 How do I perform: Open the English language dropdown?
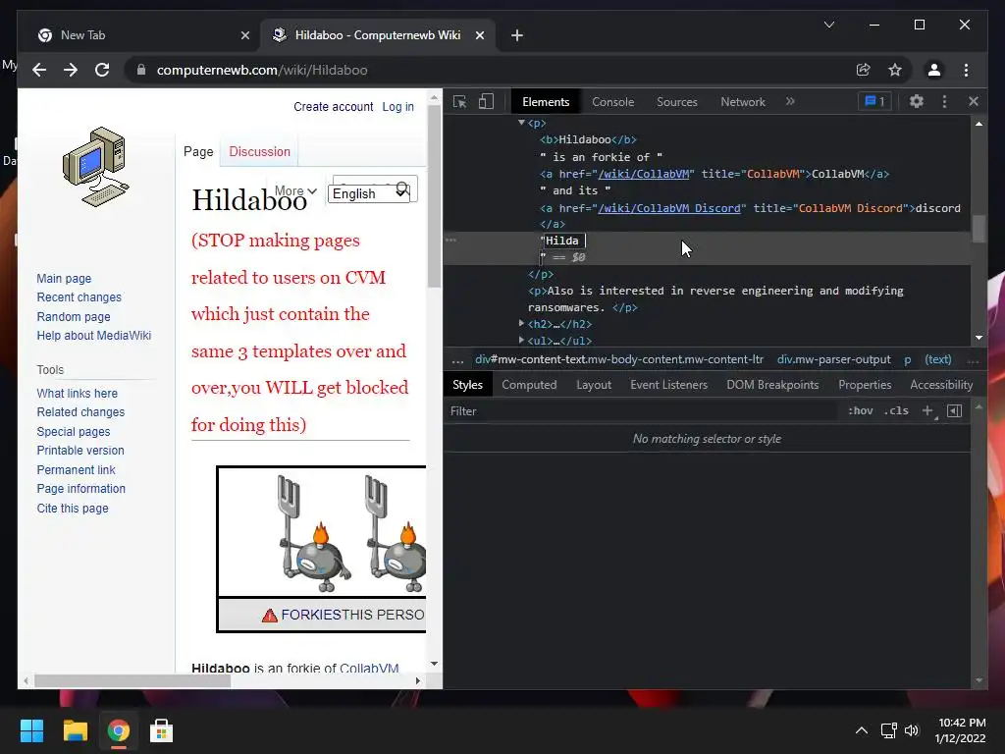[369, 193]
